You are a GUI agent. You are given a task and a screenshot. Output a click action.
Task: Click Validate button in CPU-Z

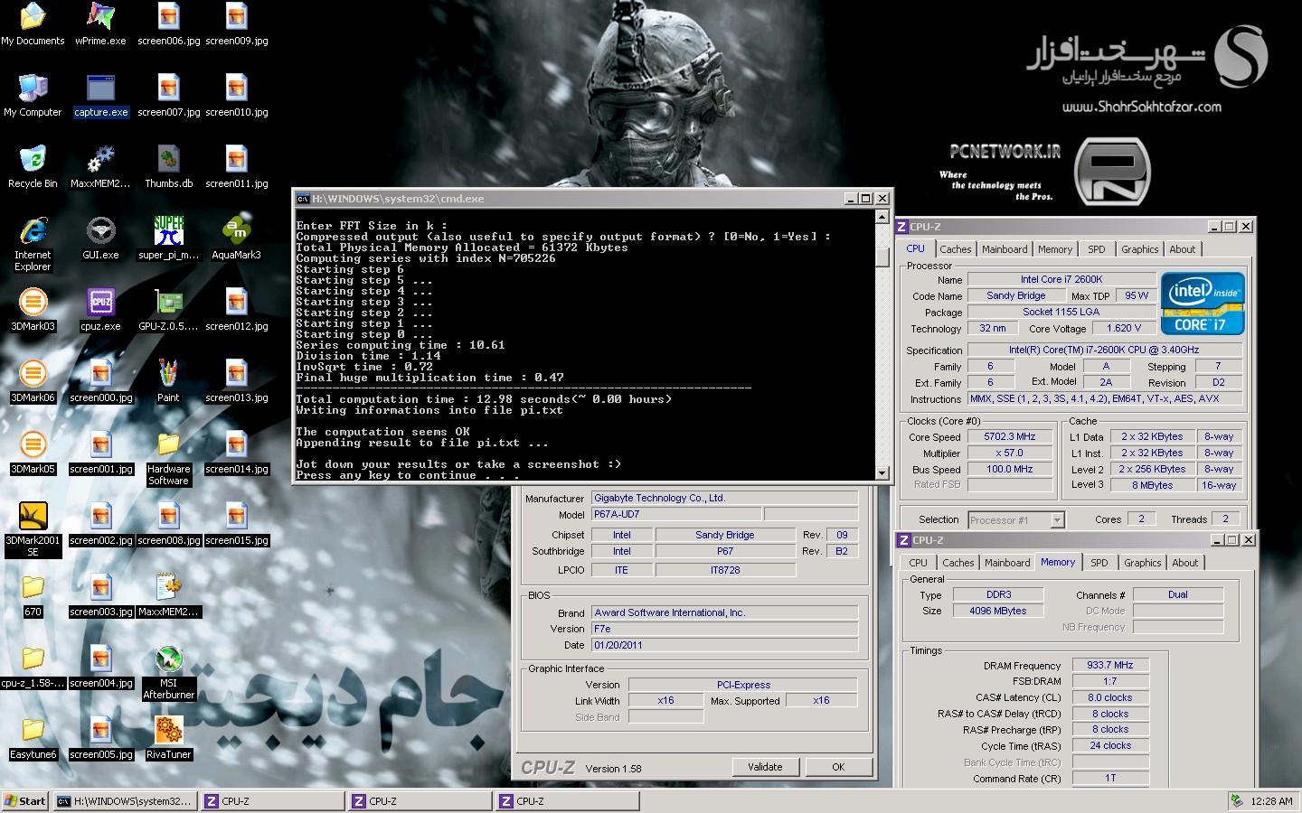tap(765, 767)
